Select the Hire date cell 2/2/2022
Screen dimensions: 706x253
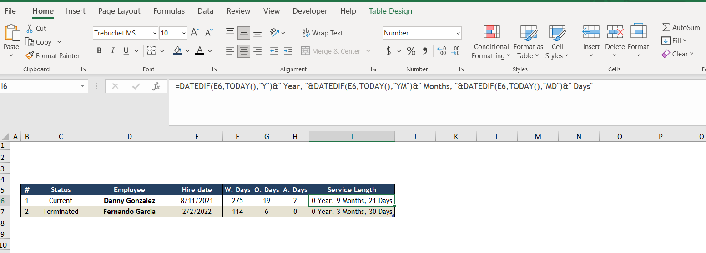click(197, 212)
